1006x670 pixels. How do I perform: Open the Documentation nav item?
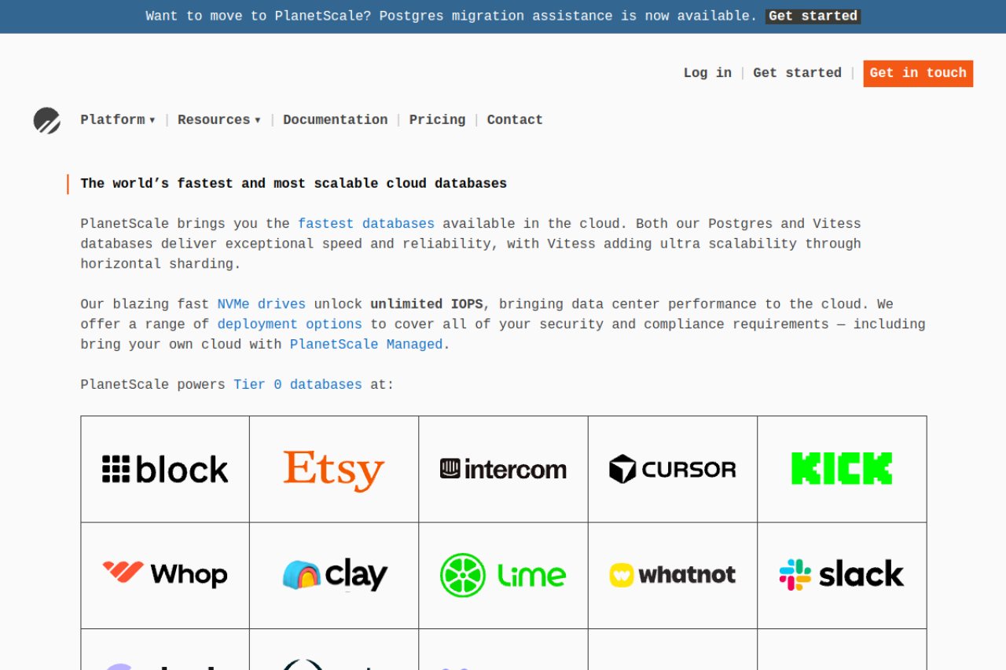coord(335,120)
